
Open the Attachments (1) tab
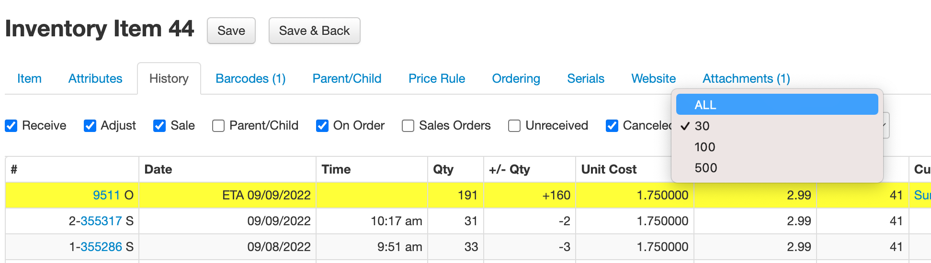(746, 78)
